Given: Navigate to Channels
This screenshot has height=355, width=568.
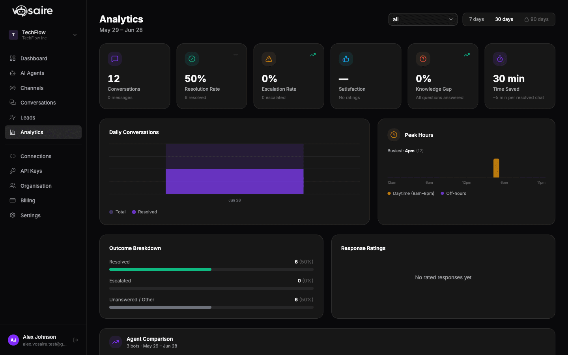Looking at the screenshot, I should [43, 88].
